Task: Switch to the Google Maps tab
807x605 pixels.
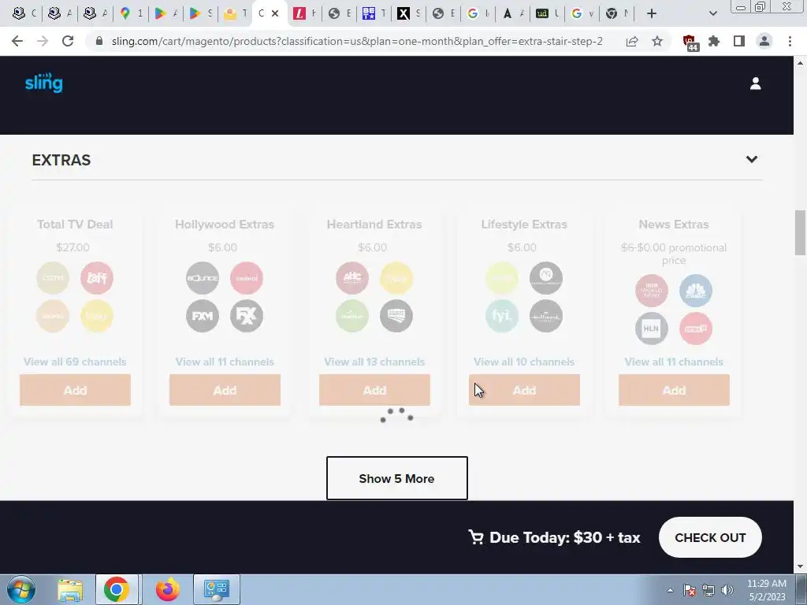Action: [x=131, y=13]
